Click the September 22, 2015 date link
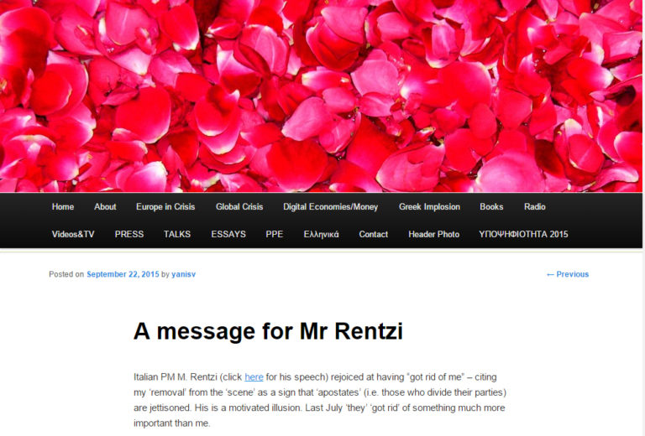Viewport: 645px width, 436px height. click(x=123, y=274)
